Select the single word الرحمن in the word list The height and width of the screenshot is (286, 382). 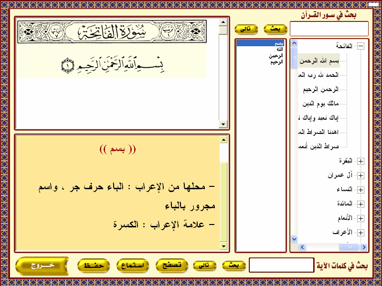pyautogui.click(x=276, y=56)
